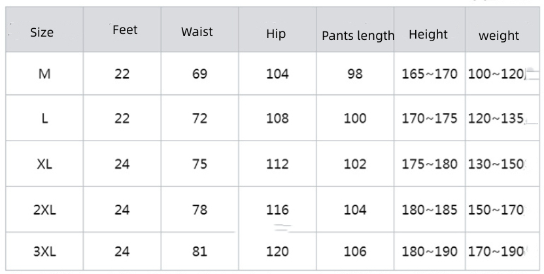Screen dimensions: 544x274
Task: Select the 3XL size row label
Action: 44,251
